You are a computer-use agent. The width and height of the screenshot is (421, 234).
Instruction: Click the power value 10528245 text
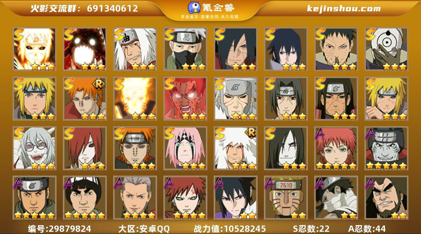tap(230, 228)
